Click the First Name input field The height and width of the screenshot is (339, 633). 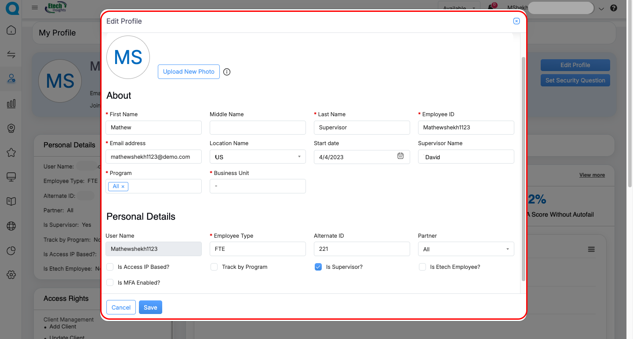coord(153,128)
